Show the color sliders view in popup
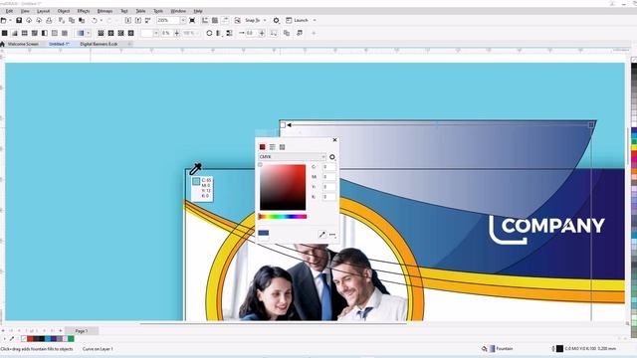The width and height of the screenshot is (637, 358). click(x=272, y=147)
